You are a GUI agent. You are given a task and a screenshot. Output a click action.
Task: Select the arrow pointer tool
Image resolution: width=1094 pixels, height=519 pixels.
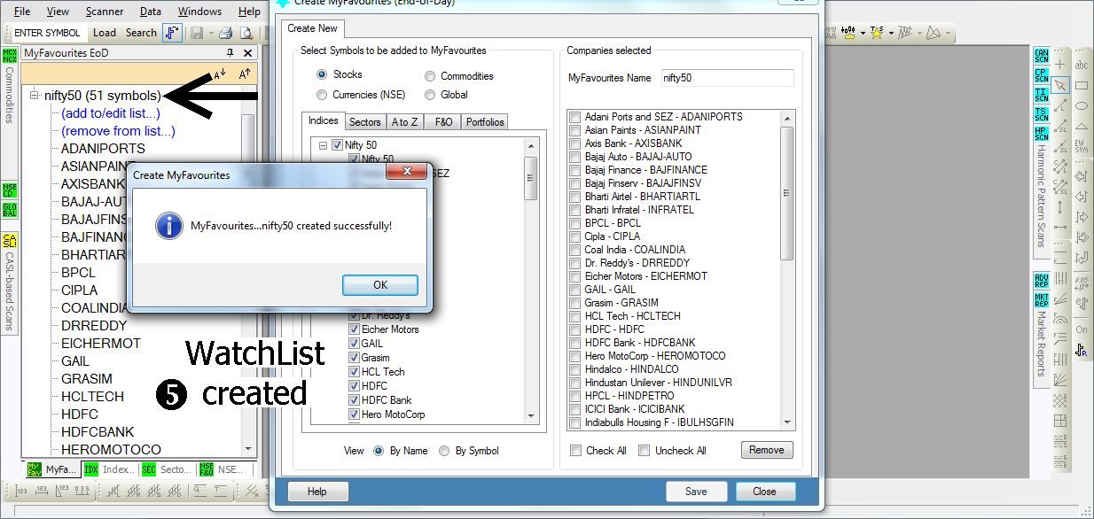(1060, 85)
